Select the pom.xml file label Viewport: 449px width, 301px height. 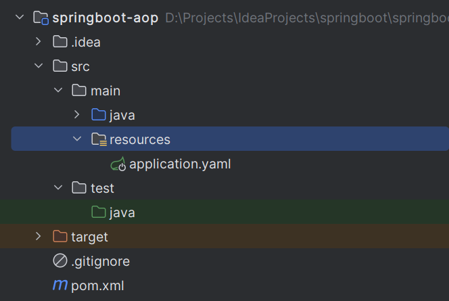(97, 286)
